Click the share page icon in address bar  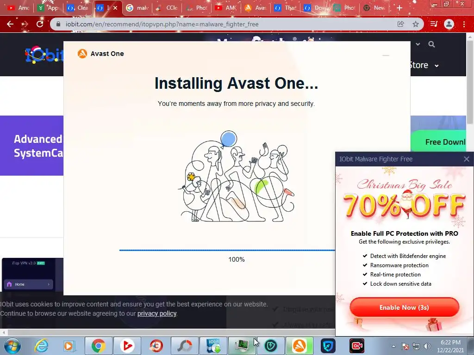[400, 24]
